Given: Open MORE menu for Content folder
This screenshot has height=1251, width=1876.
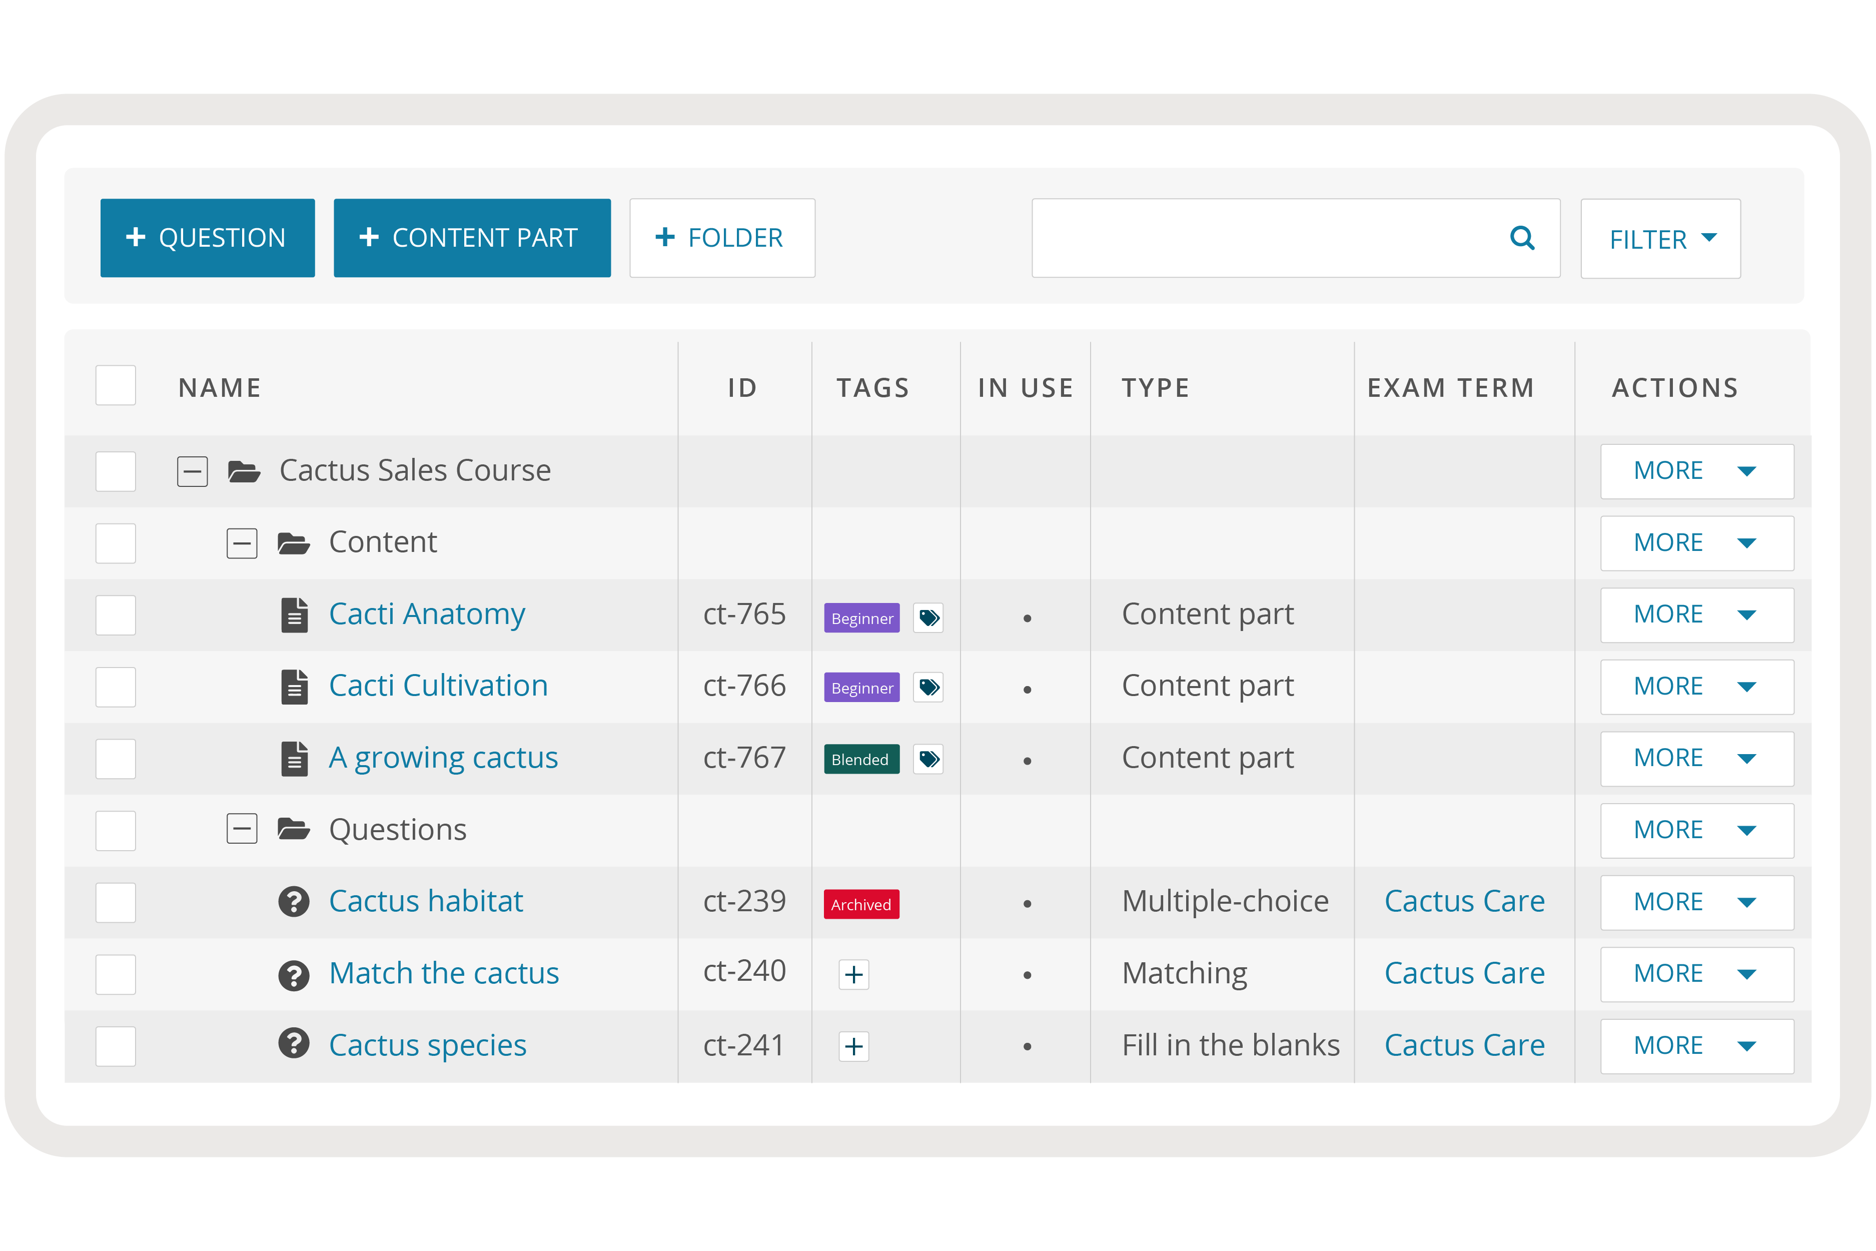Looking at the screenshot, I should pos(1696,543).
